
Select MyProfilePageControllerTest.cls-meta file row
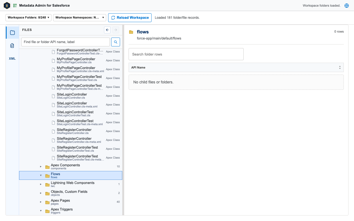tap(71, 87)
